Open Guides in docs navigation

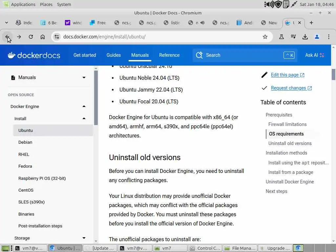[x=114, y=55]
